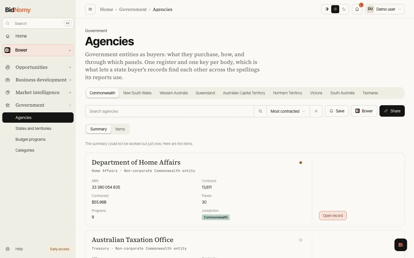Image resolution: width=414 pixels, height=258 pixels.
Task: Click the BidNomy logo
Action: pos(18,10)
